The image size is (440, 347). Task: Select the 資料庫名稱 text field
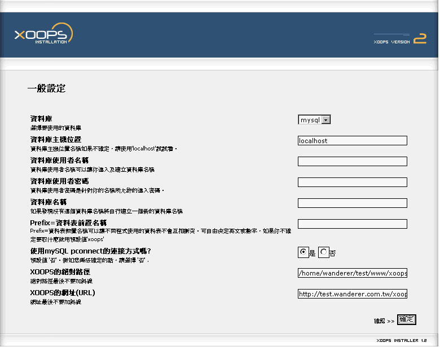coord(352,203)
